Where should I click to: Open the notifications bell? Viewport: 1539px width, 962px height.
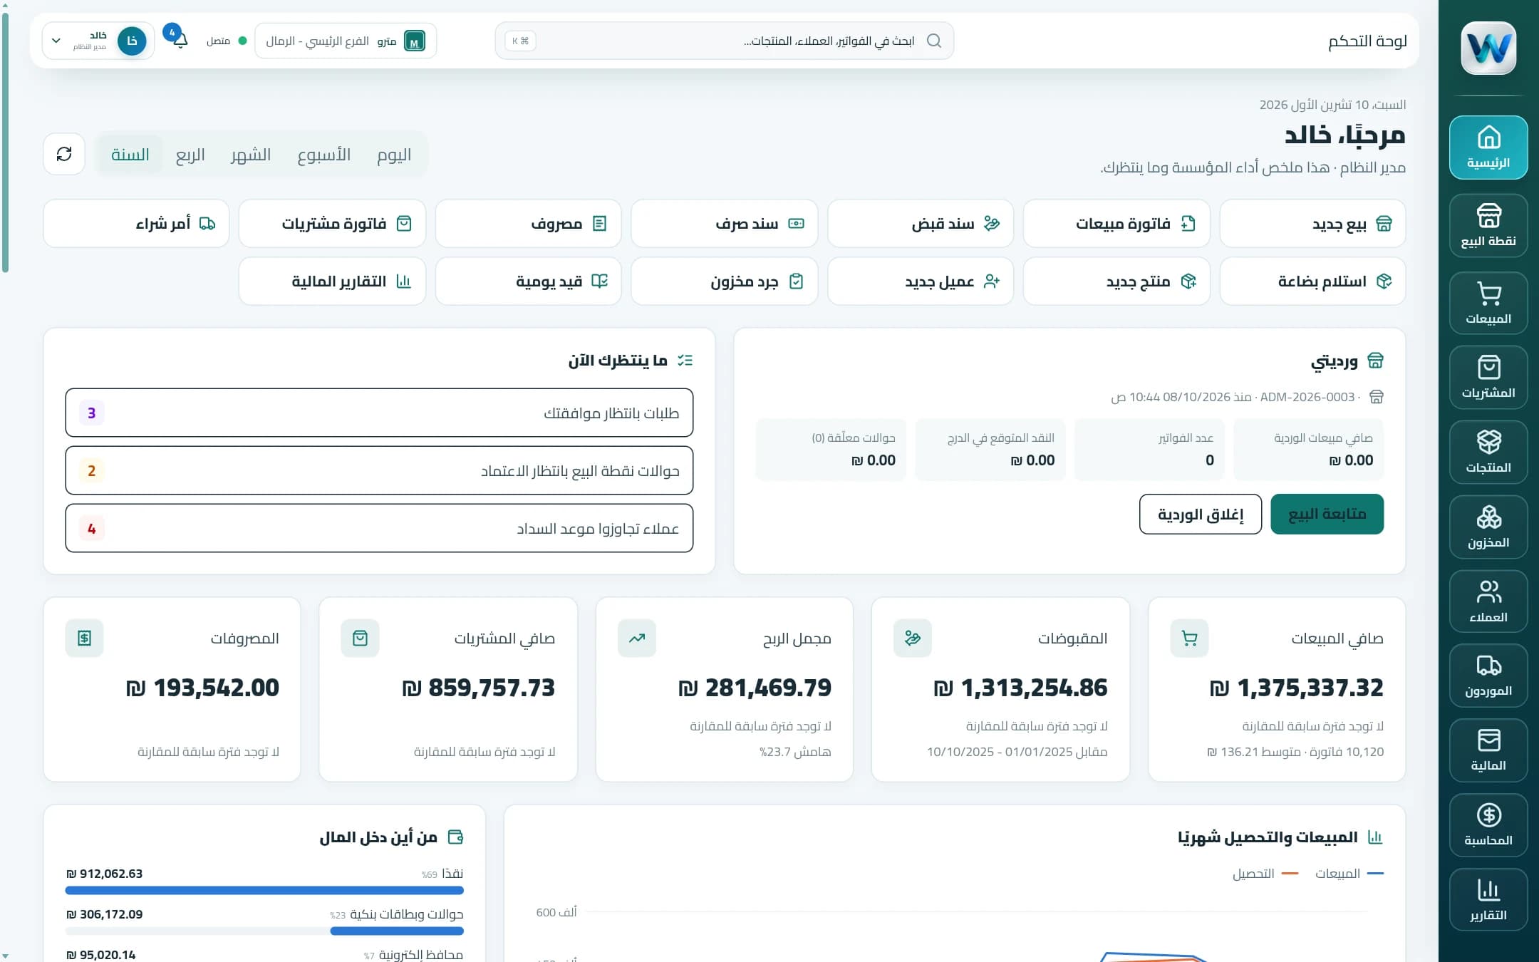(x=180, y=41)
